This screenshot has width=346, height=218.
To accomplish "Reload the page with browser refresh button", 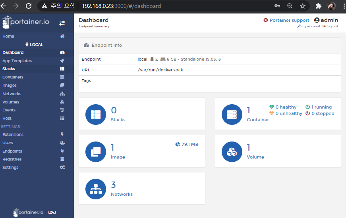I will coord(29,6).
